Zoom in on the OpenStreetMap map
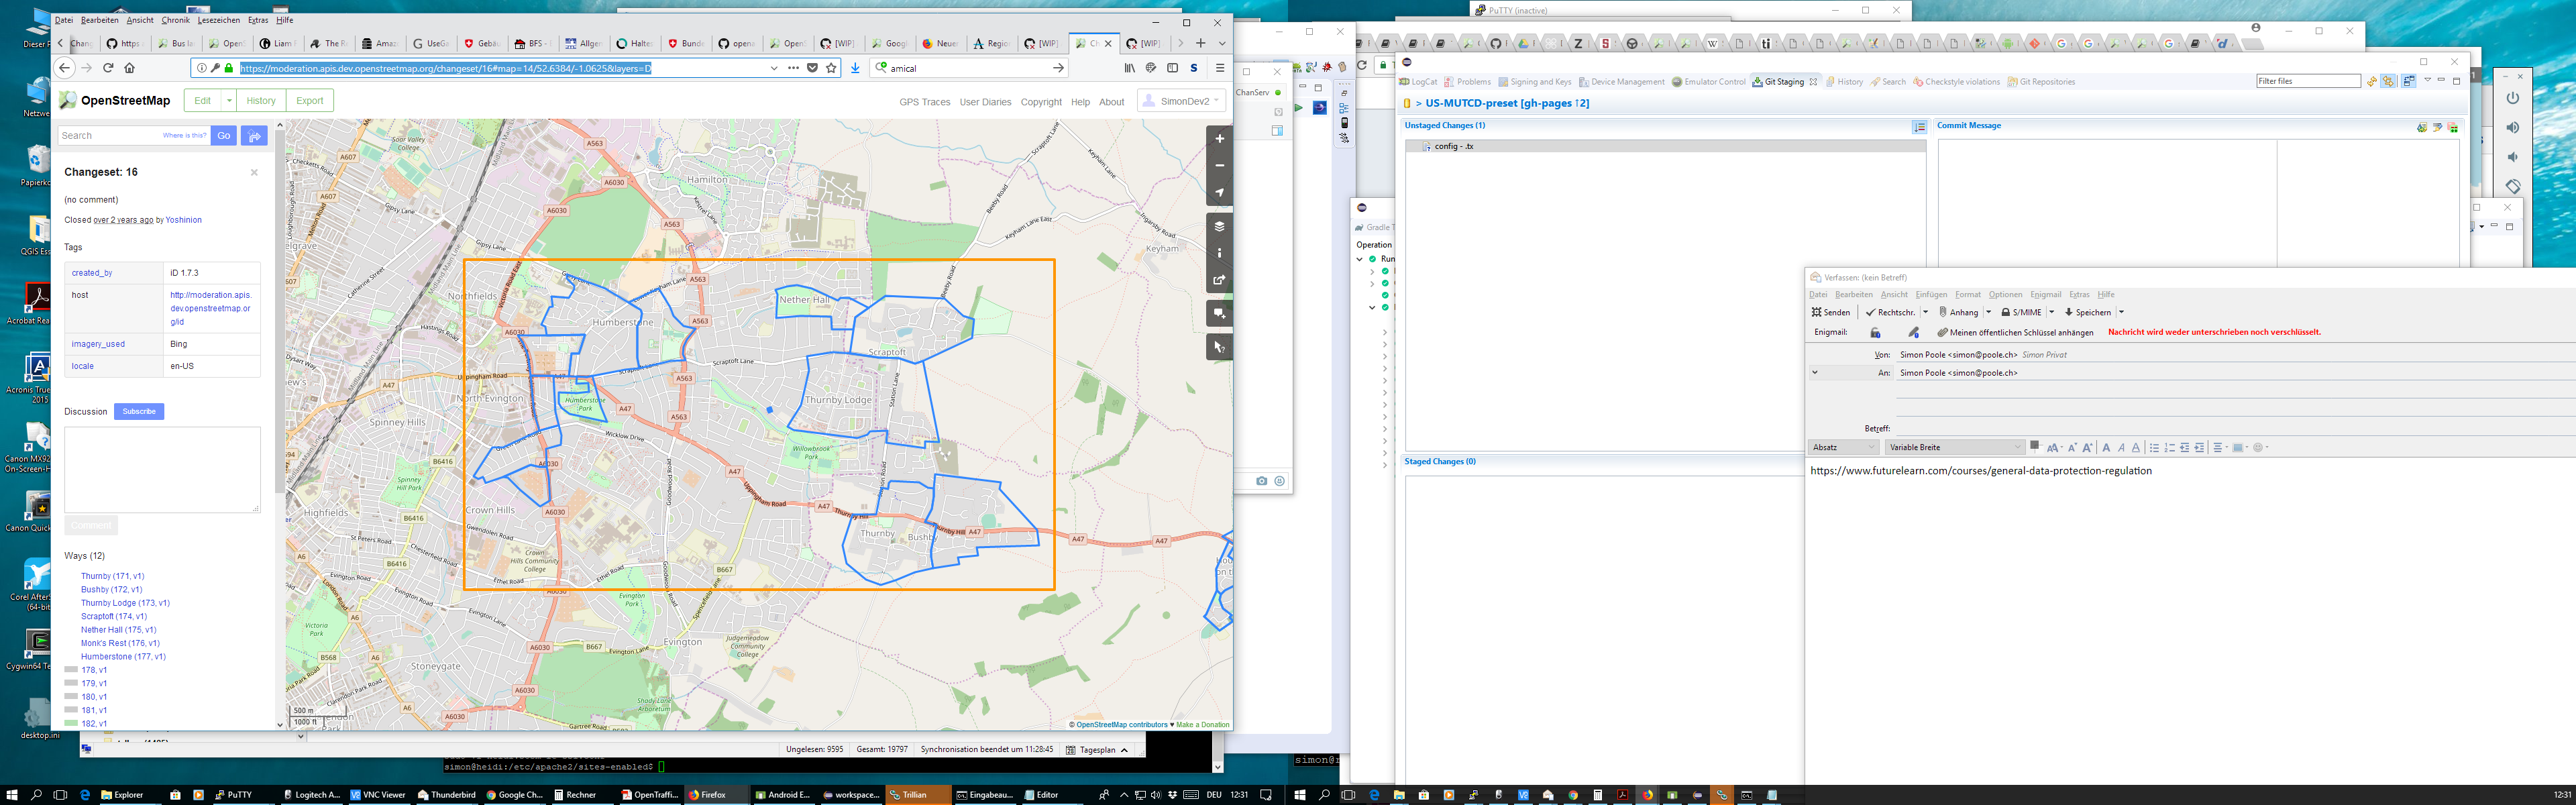The image size is (2576, 805). [1219, 139]
